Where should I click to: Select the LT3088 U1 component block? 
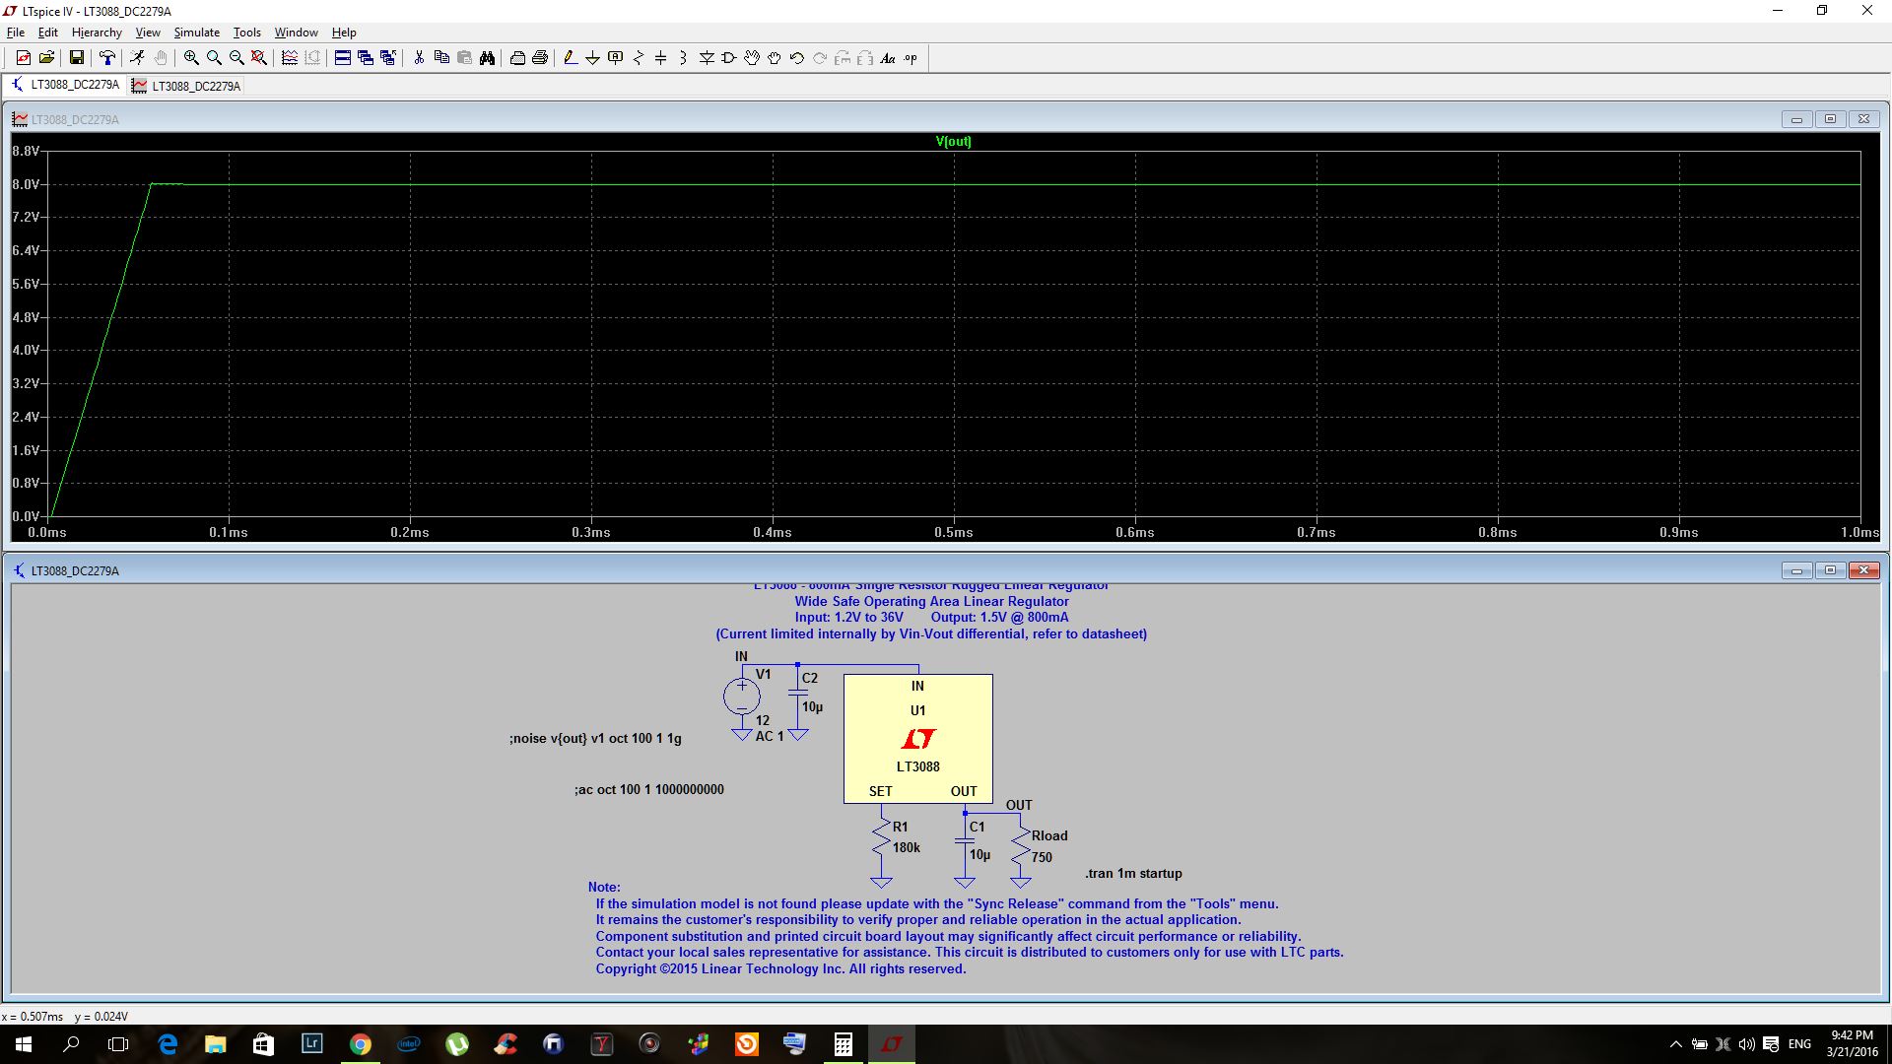click(917, 738)
